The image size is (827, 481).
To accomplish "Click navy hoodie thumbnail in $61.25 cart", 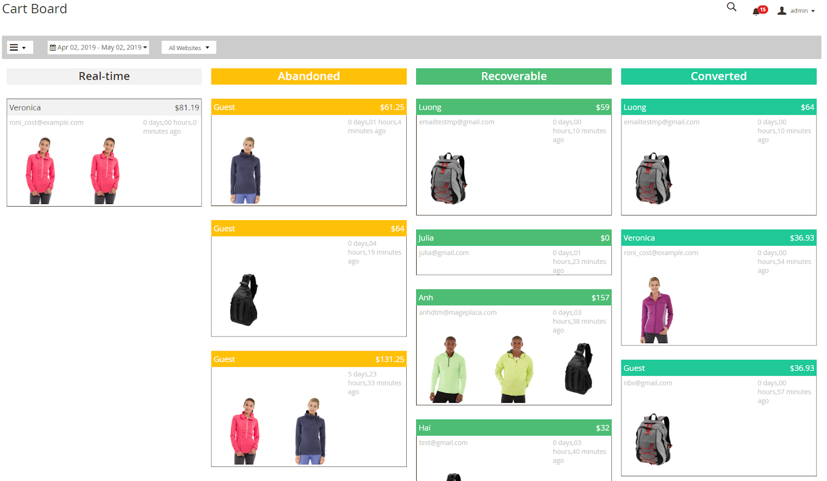I will click(x=245, y=170).
